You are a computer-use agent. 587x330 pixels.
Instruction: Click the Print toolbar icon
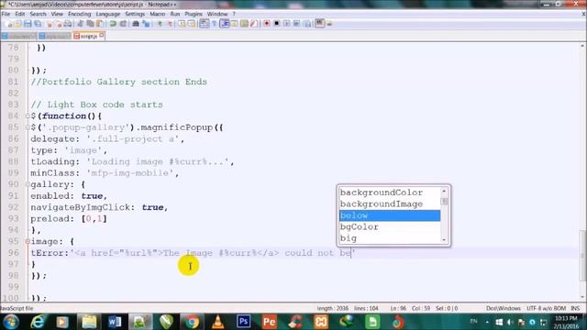(x=68, y=24)
